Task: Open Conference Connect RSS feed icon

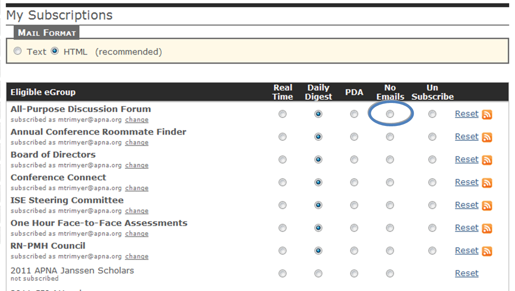Action: (x=487, y=183)
